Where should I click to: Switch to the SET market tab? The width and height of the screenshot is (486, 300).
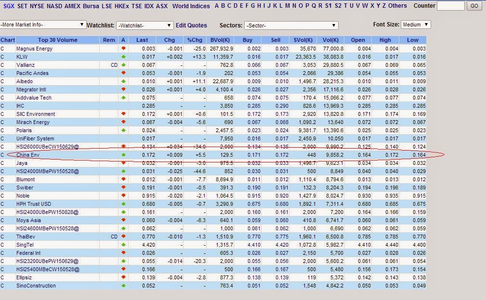(22, 6)
